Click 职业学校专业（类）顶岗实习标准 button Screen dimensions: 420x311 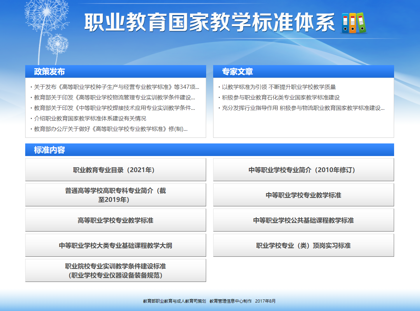click(303, 246)
